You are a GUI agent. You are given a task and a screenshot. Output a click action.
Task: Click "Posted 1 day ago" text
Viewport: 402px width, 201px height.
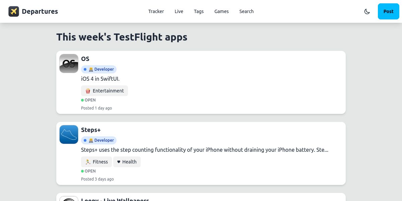tap(96, 108)
